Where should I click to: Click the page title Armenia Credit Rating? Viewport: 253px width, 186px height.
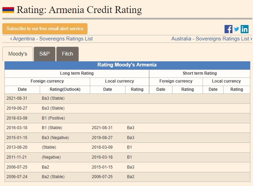pyautogui.click(x=79, y=10)
